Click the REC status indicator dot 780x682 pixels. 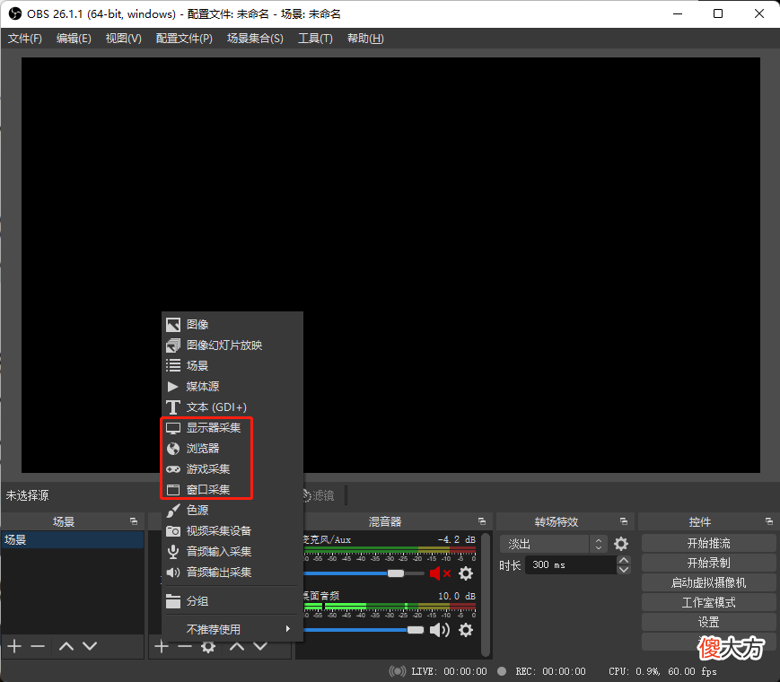[x=502, y=671]
